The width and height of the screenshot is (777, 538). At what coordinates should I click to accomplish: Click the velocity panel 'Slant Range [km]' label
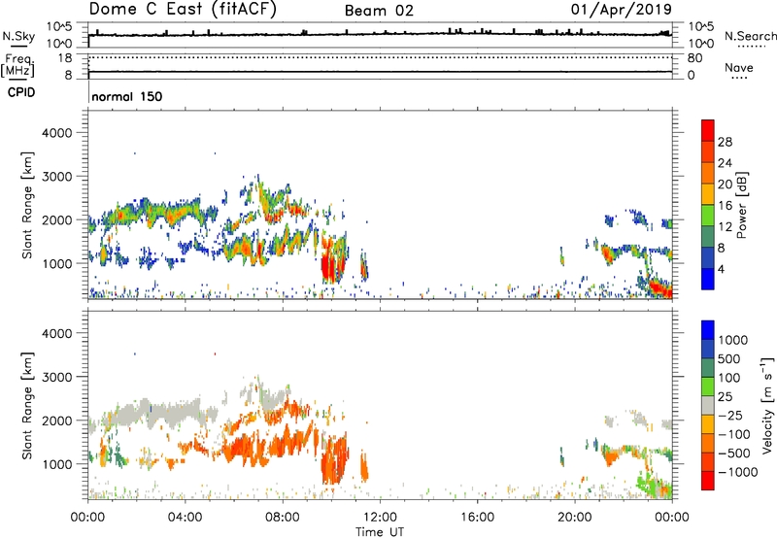[x=27, y=405]
